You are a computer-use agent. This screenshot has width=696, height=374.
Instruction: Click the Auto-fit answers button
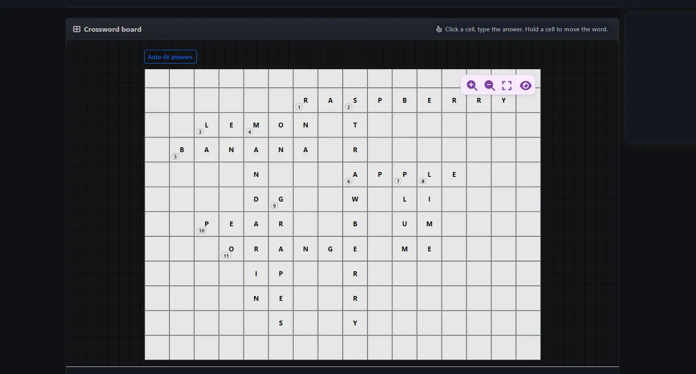point(170,57)
